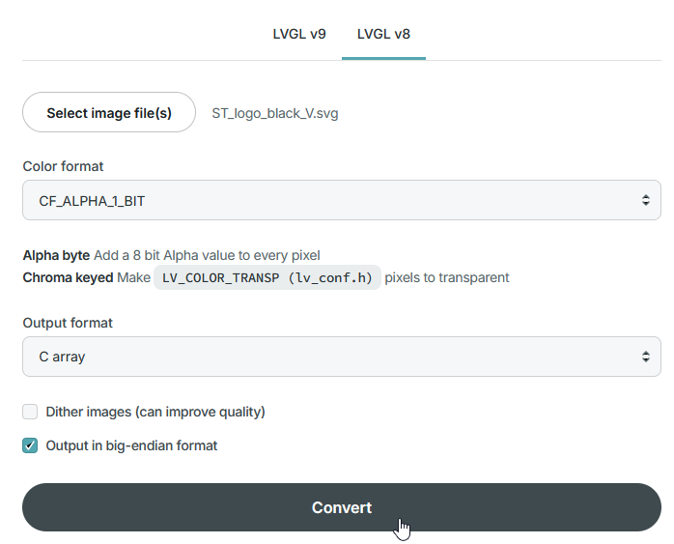Viewport: 674px width, 544px height.
Task: Select the LVGL v8 tab
Action: pos(383,34)
